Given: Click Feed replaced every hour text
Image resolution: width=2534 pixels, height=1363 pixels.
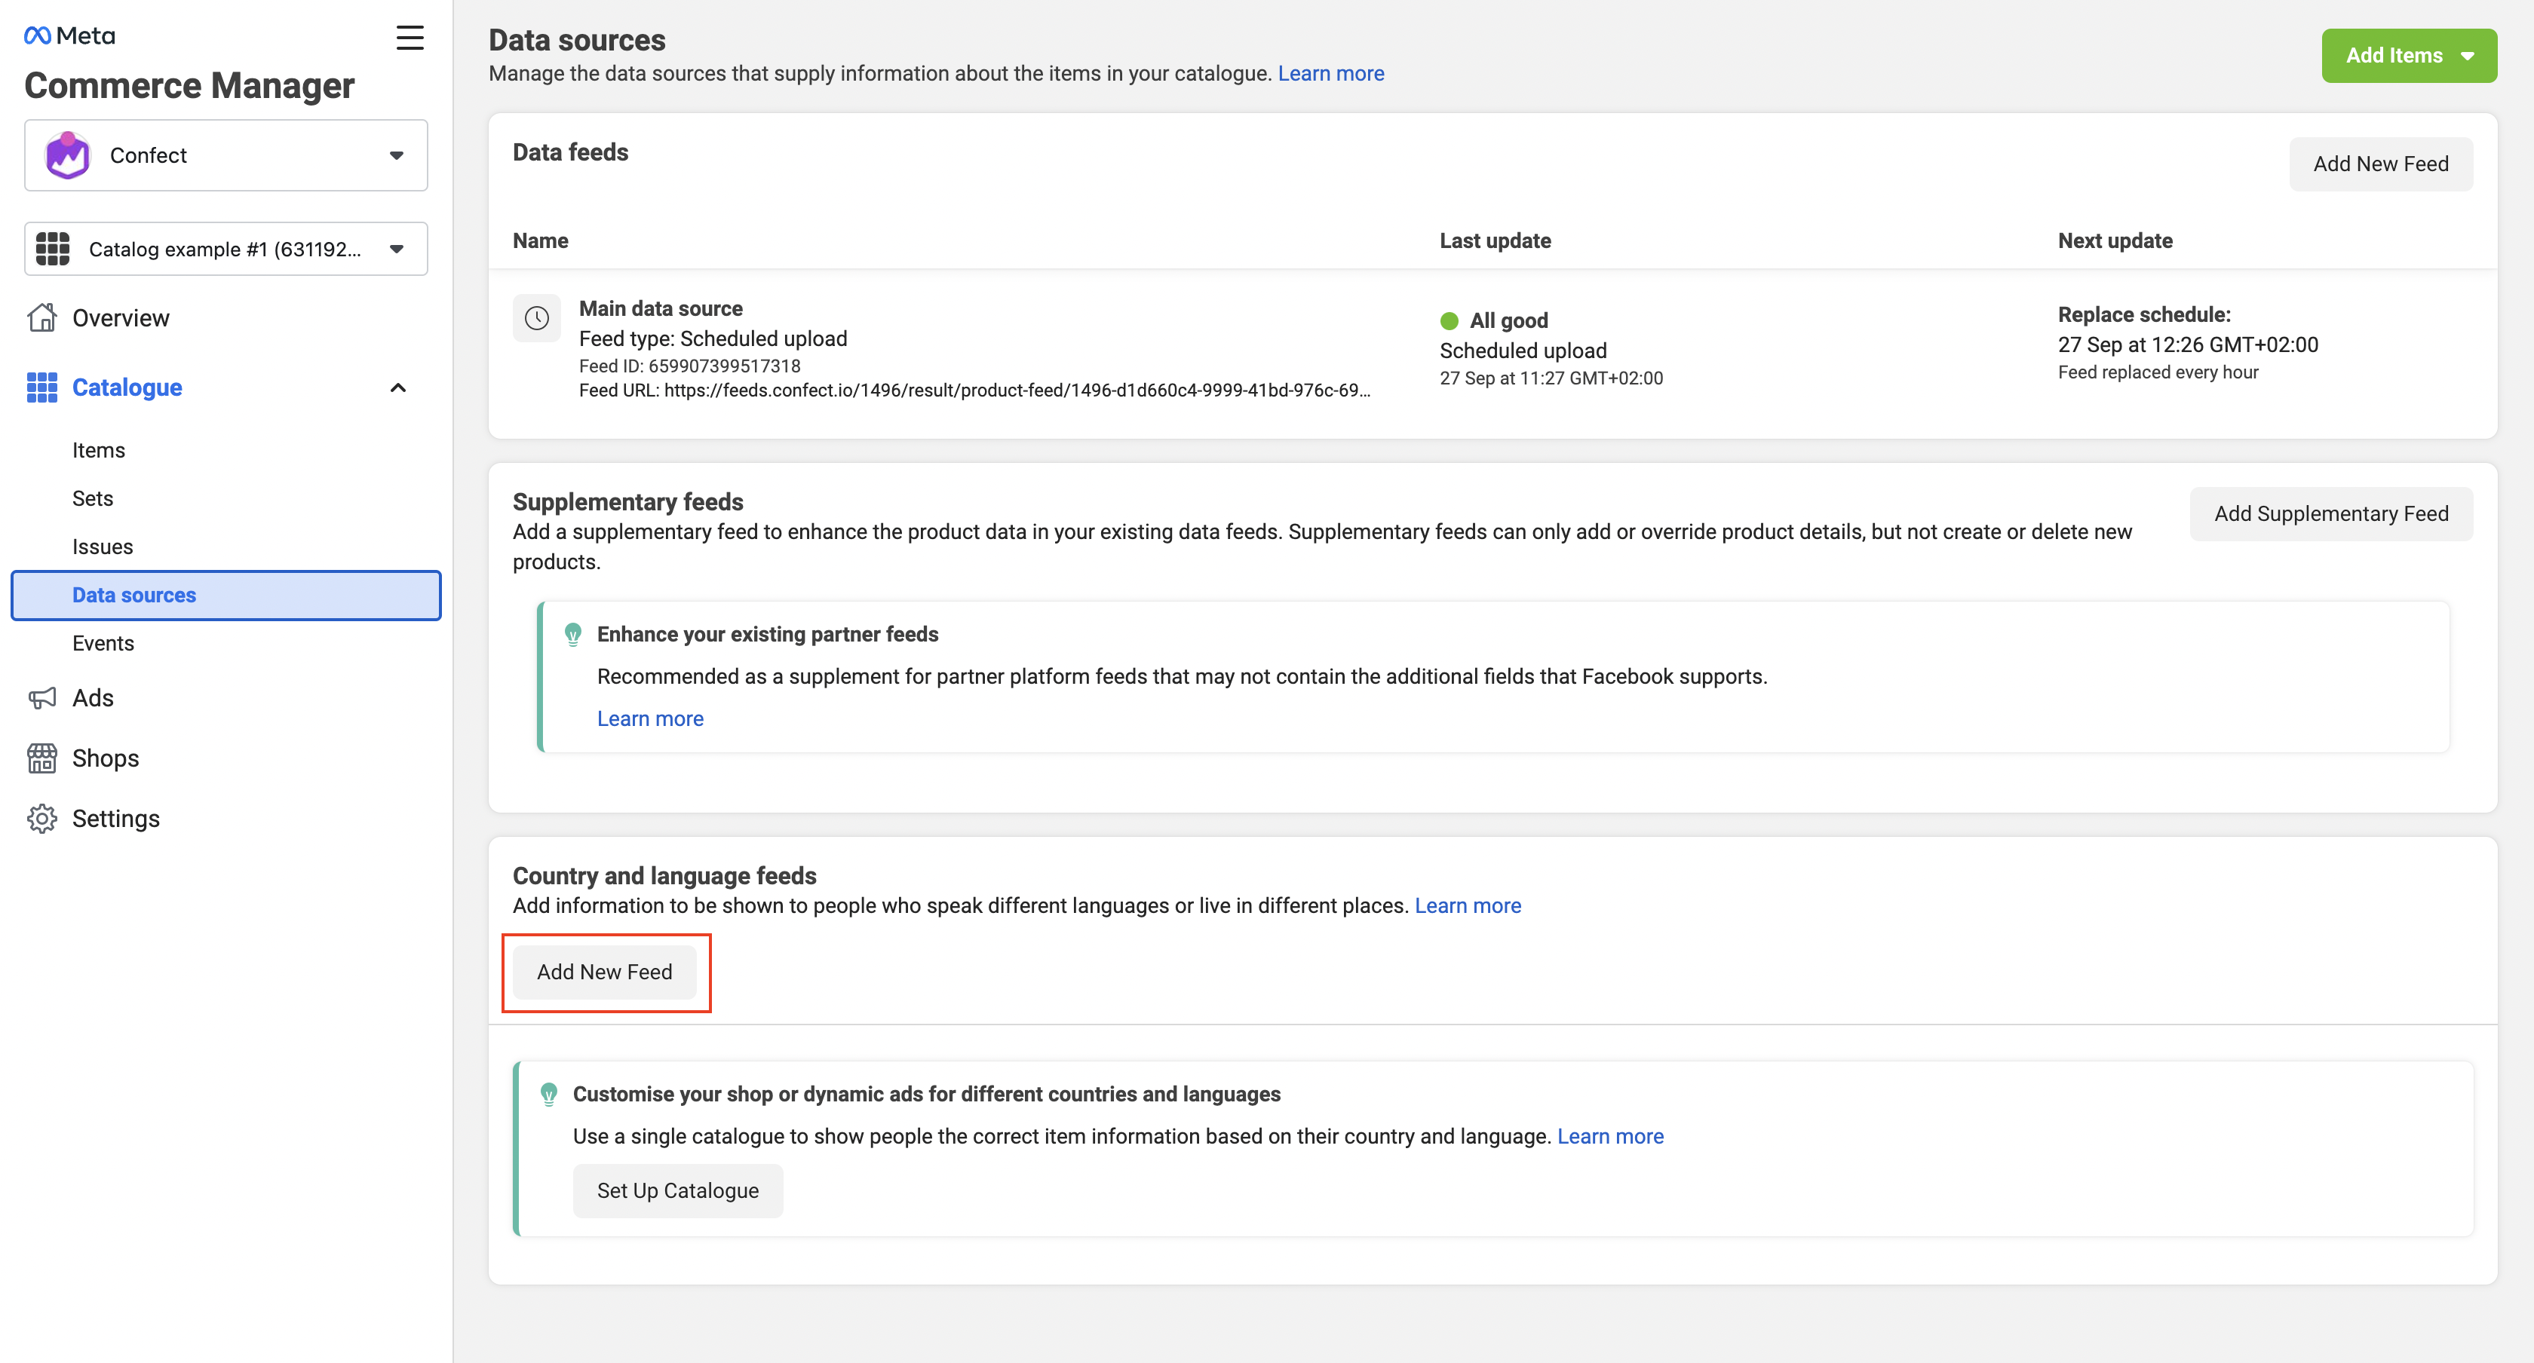Looking at the screenshot, I should pos(2158,372).
